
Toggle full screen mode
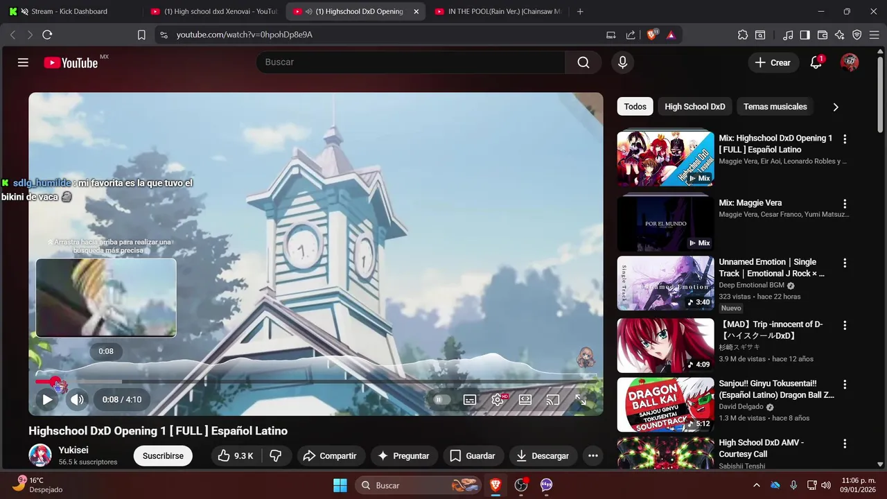pyautogui.click(x=581, y=399)
